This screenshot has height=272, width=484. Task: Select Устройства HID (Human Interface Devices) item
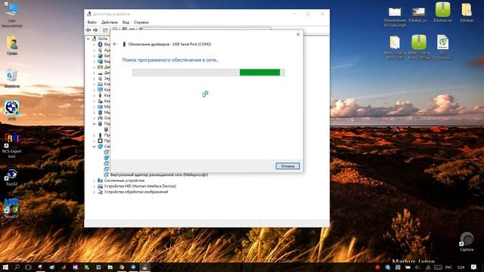[x=140, y=186]
